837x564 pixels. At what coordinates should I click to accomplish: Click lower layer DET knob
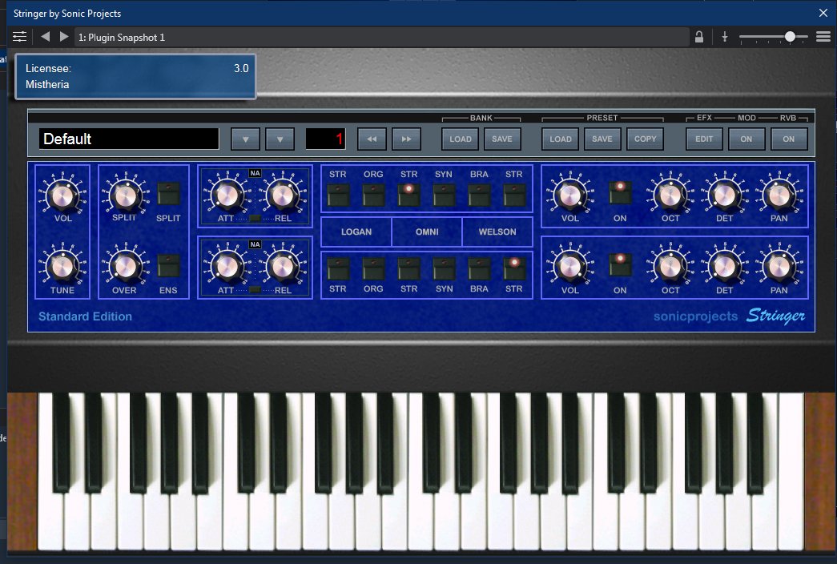click(724, 266)
